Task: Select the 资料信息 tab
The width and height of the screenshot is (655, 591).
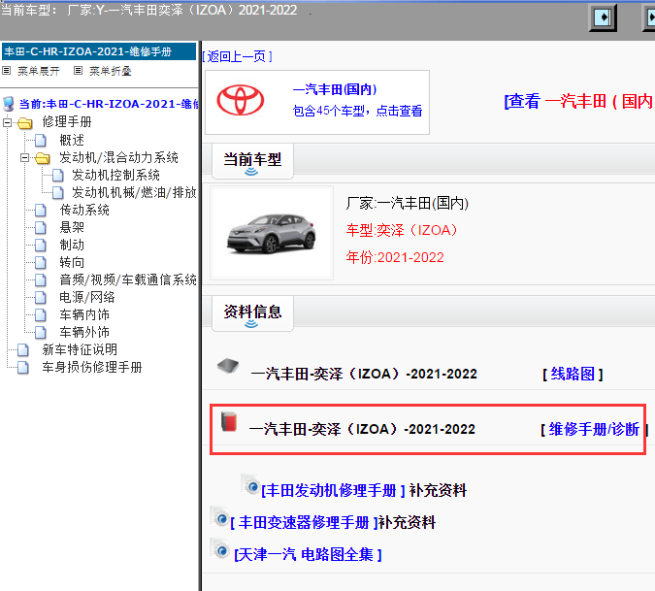Action: pyautogui.click(x=252, y=313)
